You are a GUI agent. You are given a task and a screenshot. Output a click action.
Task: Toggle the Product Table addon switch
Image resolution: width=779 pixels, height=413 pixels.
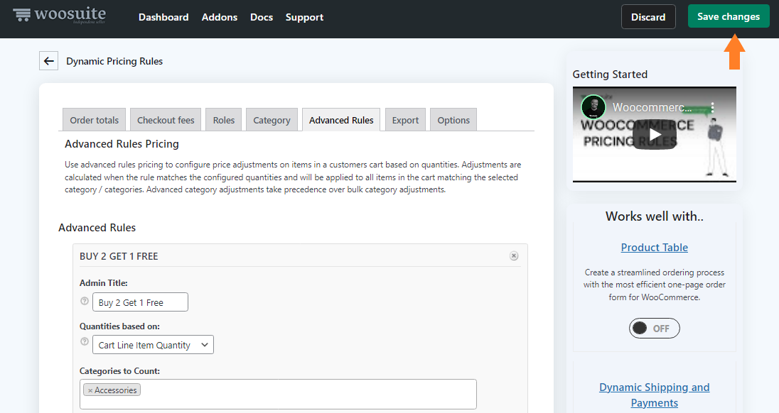point(655,329)
